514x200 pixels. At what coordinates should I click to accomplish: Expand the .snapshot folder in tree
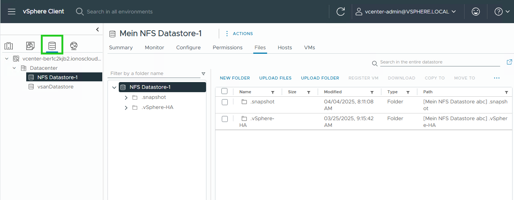(126, 97)
